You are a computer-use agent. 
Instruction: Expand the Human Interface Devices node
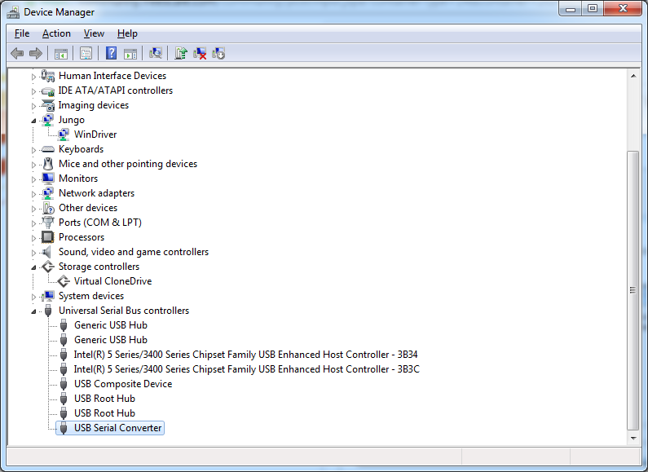coord(33,77)
